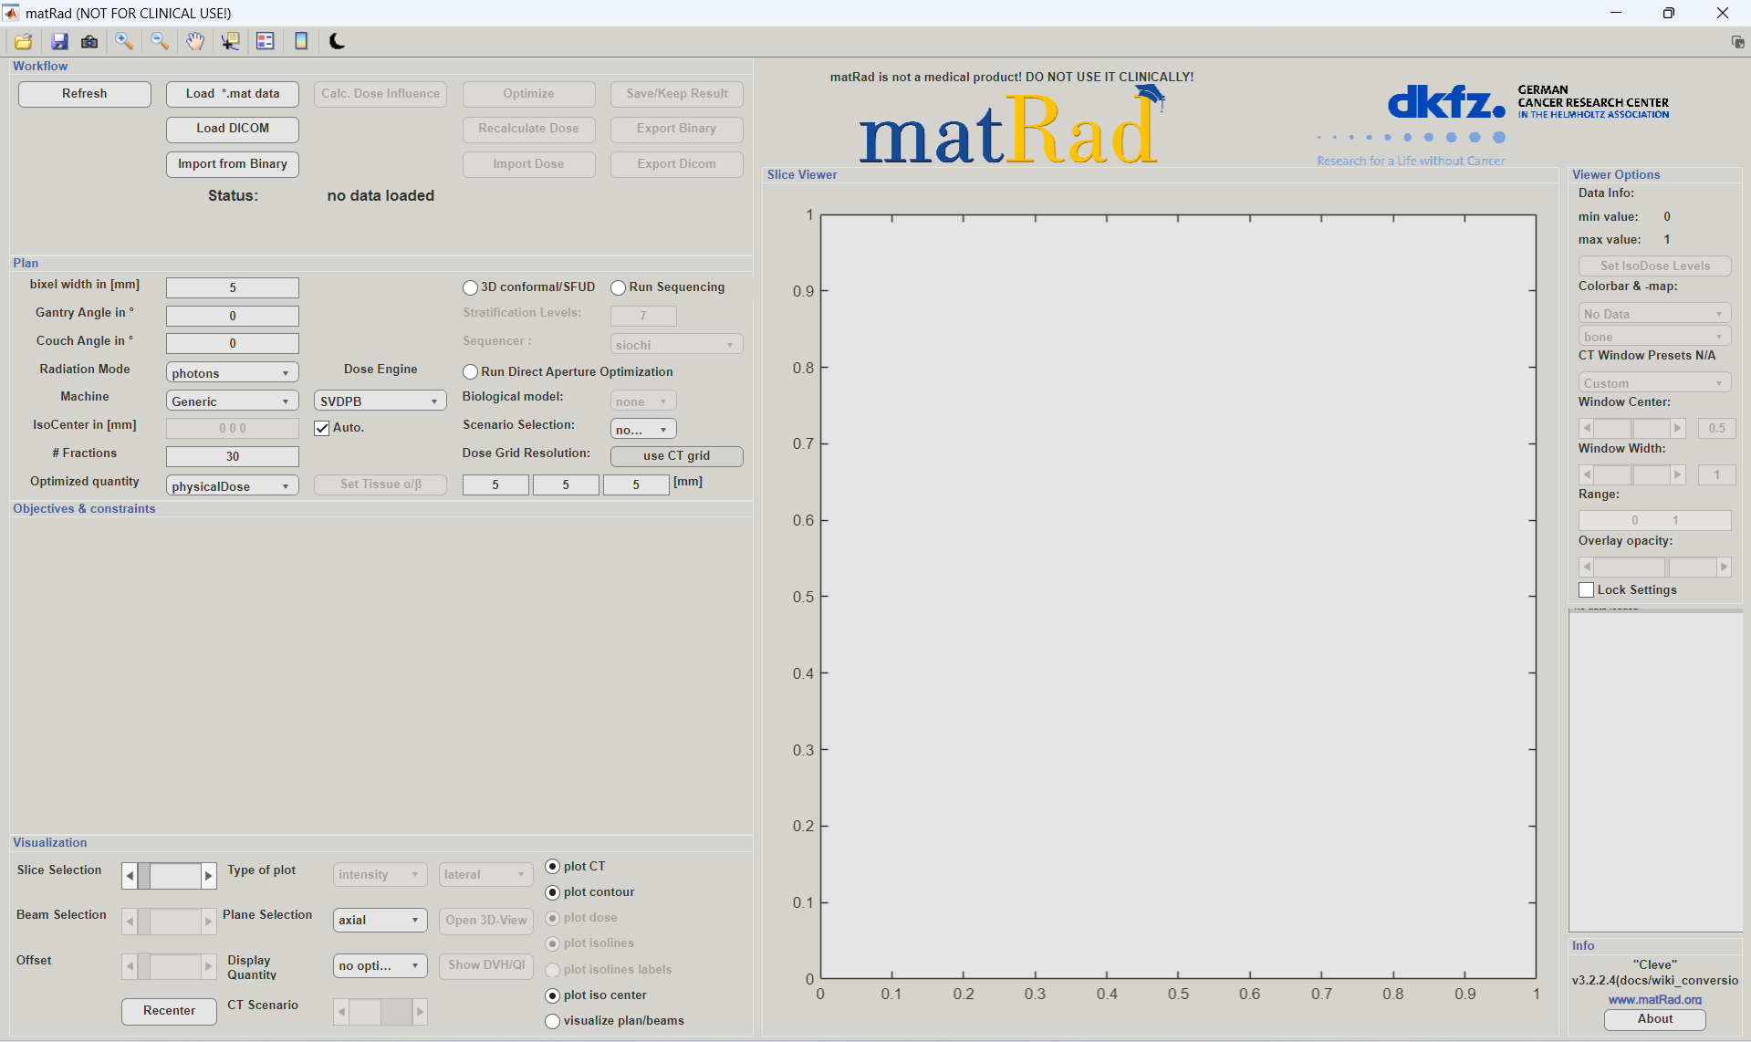The width and height of the screenshot is (1751, 1042).
Task: Click the Overlay opacity slider left arrow
Action: coord(1587,567)
